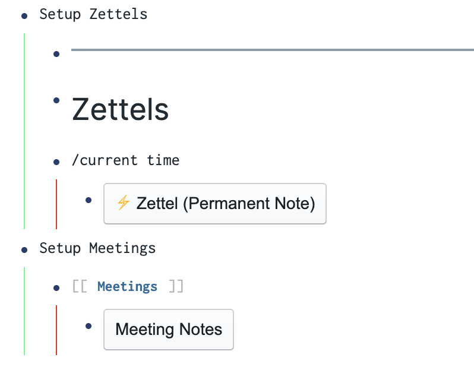Click the gray horizontal divider line

click(x=267, y=50)
